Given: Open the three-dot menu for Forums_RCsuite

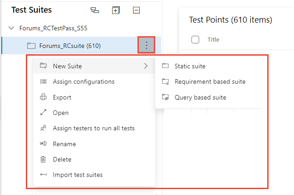Looking at the screenshot, I should (x=146, y=46).
